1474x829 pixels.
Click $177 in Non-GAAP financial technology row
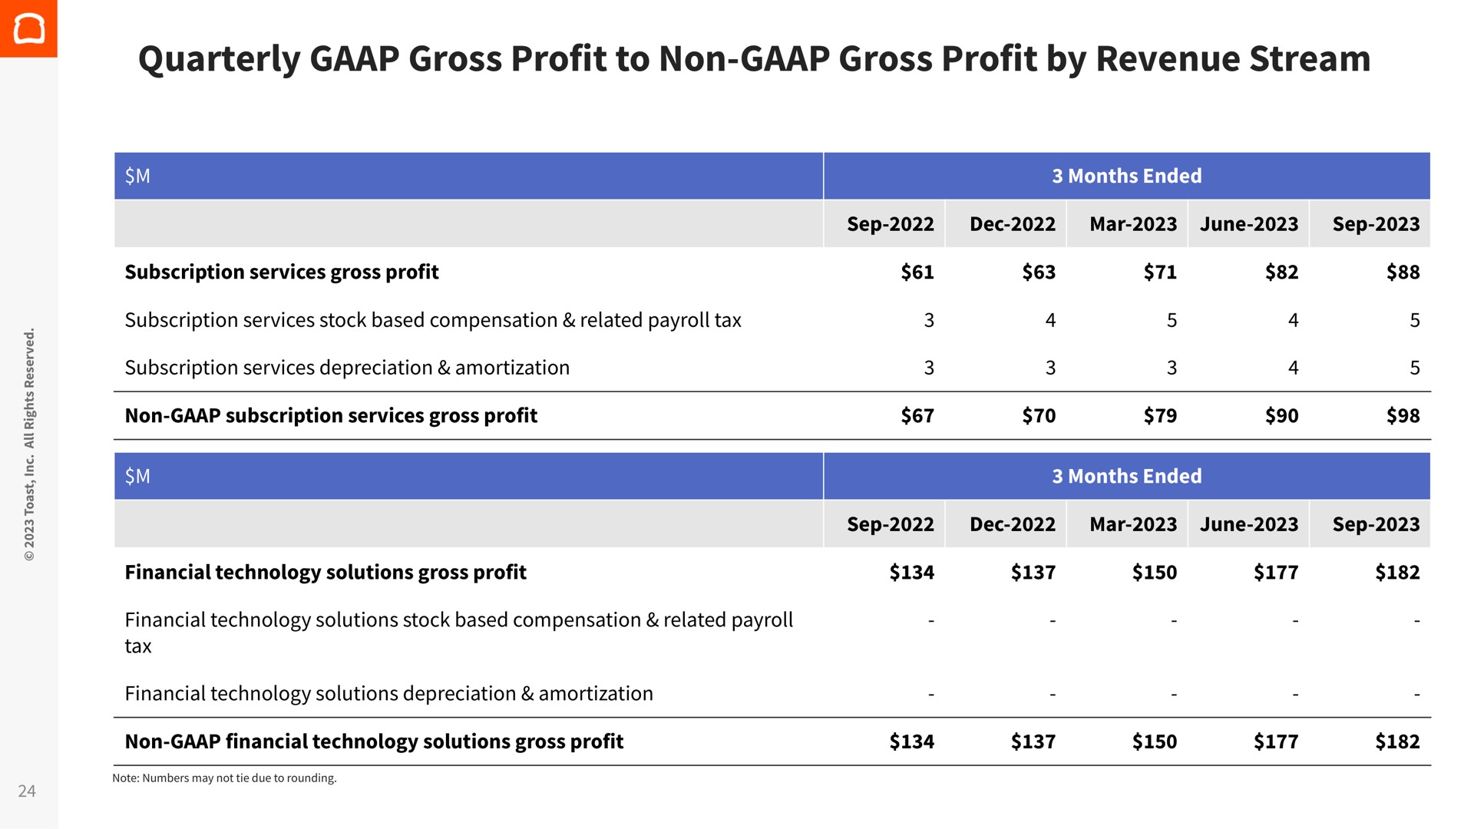point(1276,742)
